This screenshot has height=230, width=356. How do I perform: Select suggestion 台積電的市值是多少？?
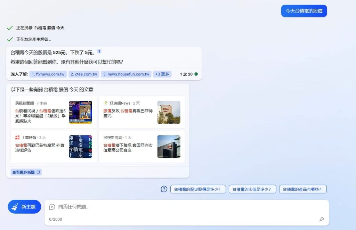pos(252,189)
